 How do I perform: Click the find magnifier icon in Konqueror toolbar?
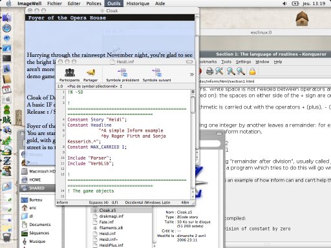coord(219,71)
